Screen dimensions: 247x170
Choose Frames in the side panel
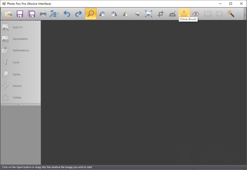coord(16,97)
